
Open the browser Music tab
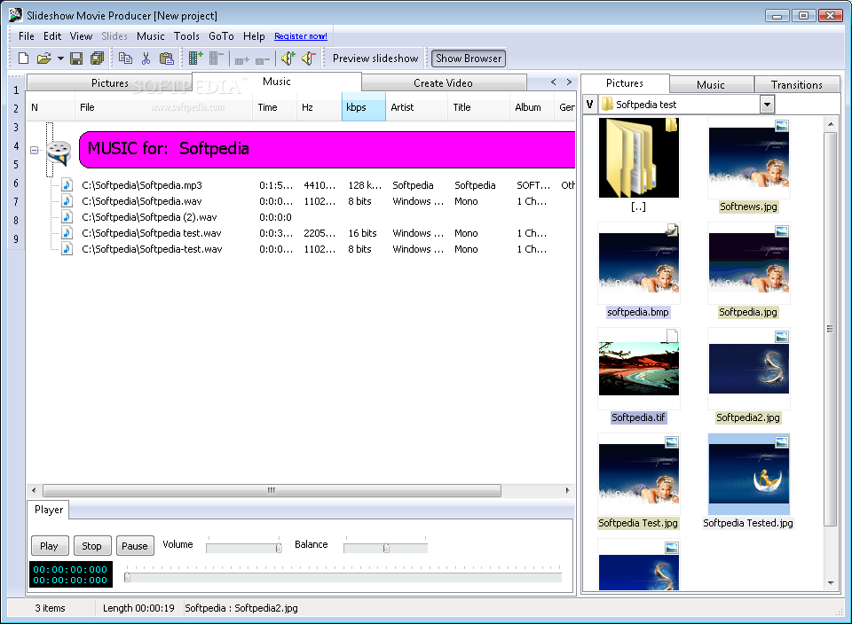coord(711,84)
